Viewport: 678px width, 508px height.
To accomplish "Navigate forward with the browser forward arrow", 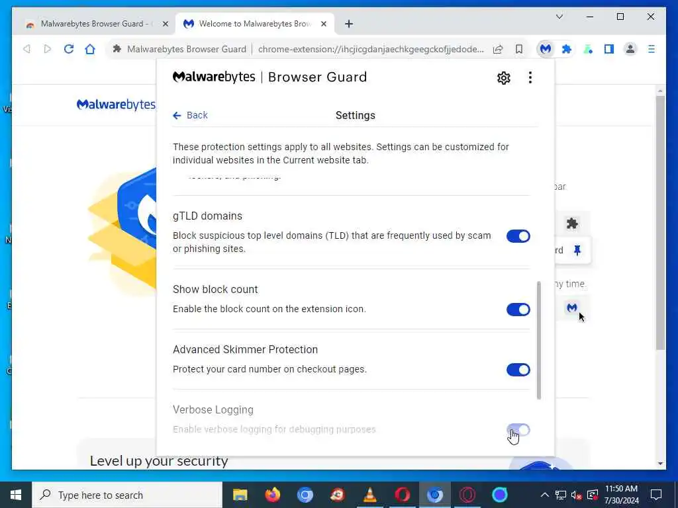I will pos(48,49).
